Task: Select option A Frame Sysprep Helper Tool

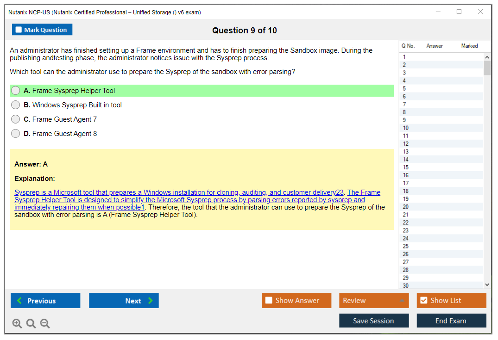Action: [x=16, y=91]
